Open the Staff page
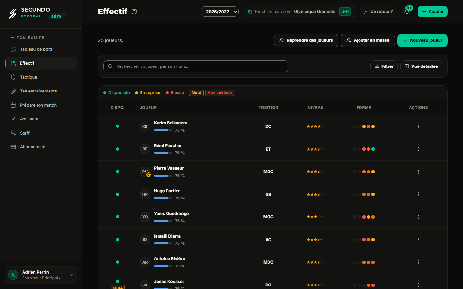 41,133
